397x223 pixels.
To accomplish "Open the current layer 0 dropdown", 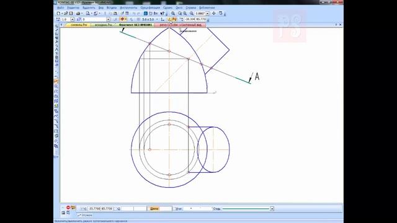I will [x=108, y=19].
